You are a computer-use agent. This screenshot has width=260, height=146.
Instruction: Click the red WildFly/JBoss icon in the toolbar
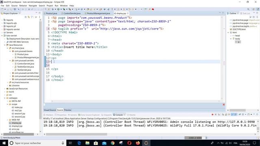tap(153, 9)
